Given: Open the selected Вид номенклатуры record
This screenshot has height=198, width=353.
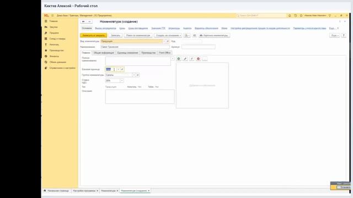Looking at the screenshot, I should pyautogui.click(x=168, y=41).
